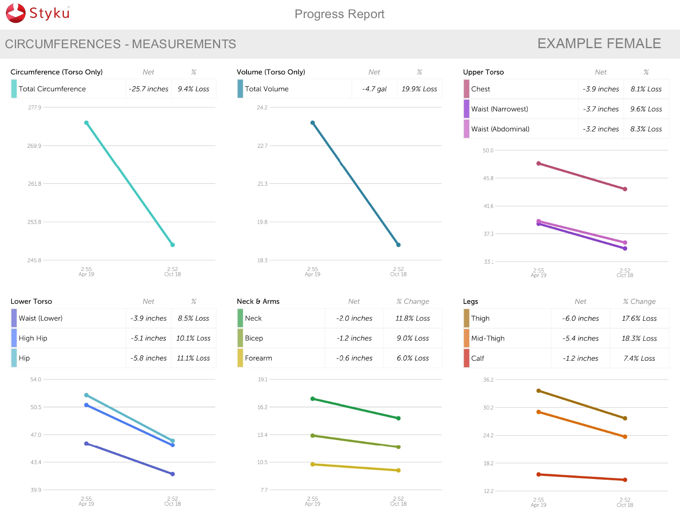
Task: Click the Waist (Narrowest) purple swatch
Action: pos(467,109)
